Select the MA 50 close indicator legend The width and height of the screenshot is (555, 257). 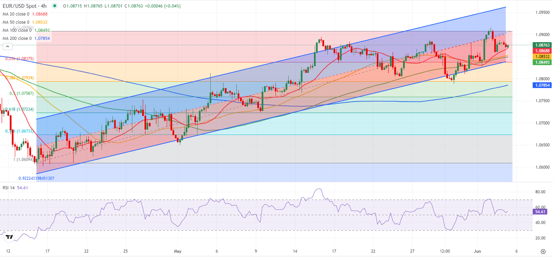pyautogui.click(x=25, y=22)
